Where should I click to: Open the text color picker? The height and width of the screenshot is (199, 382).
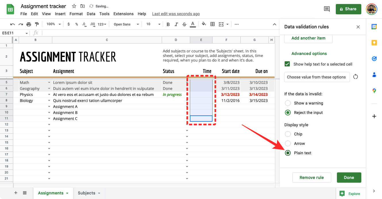pyautogui.click(x=193, y=24)
